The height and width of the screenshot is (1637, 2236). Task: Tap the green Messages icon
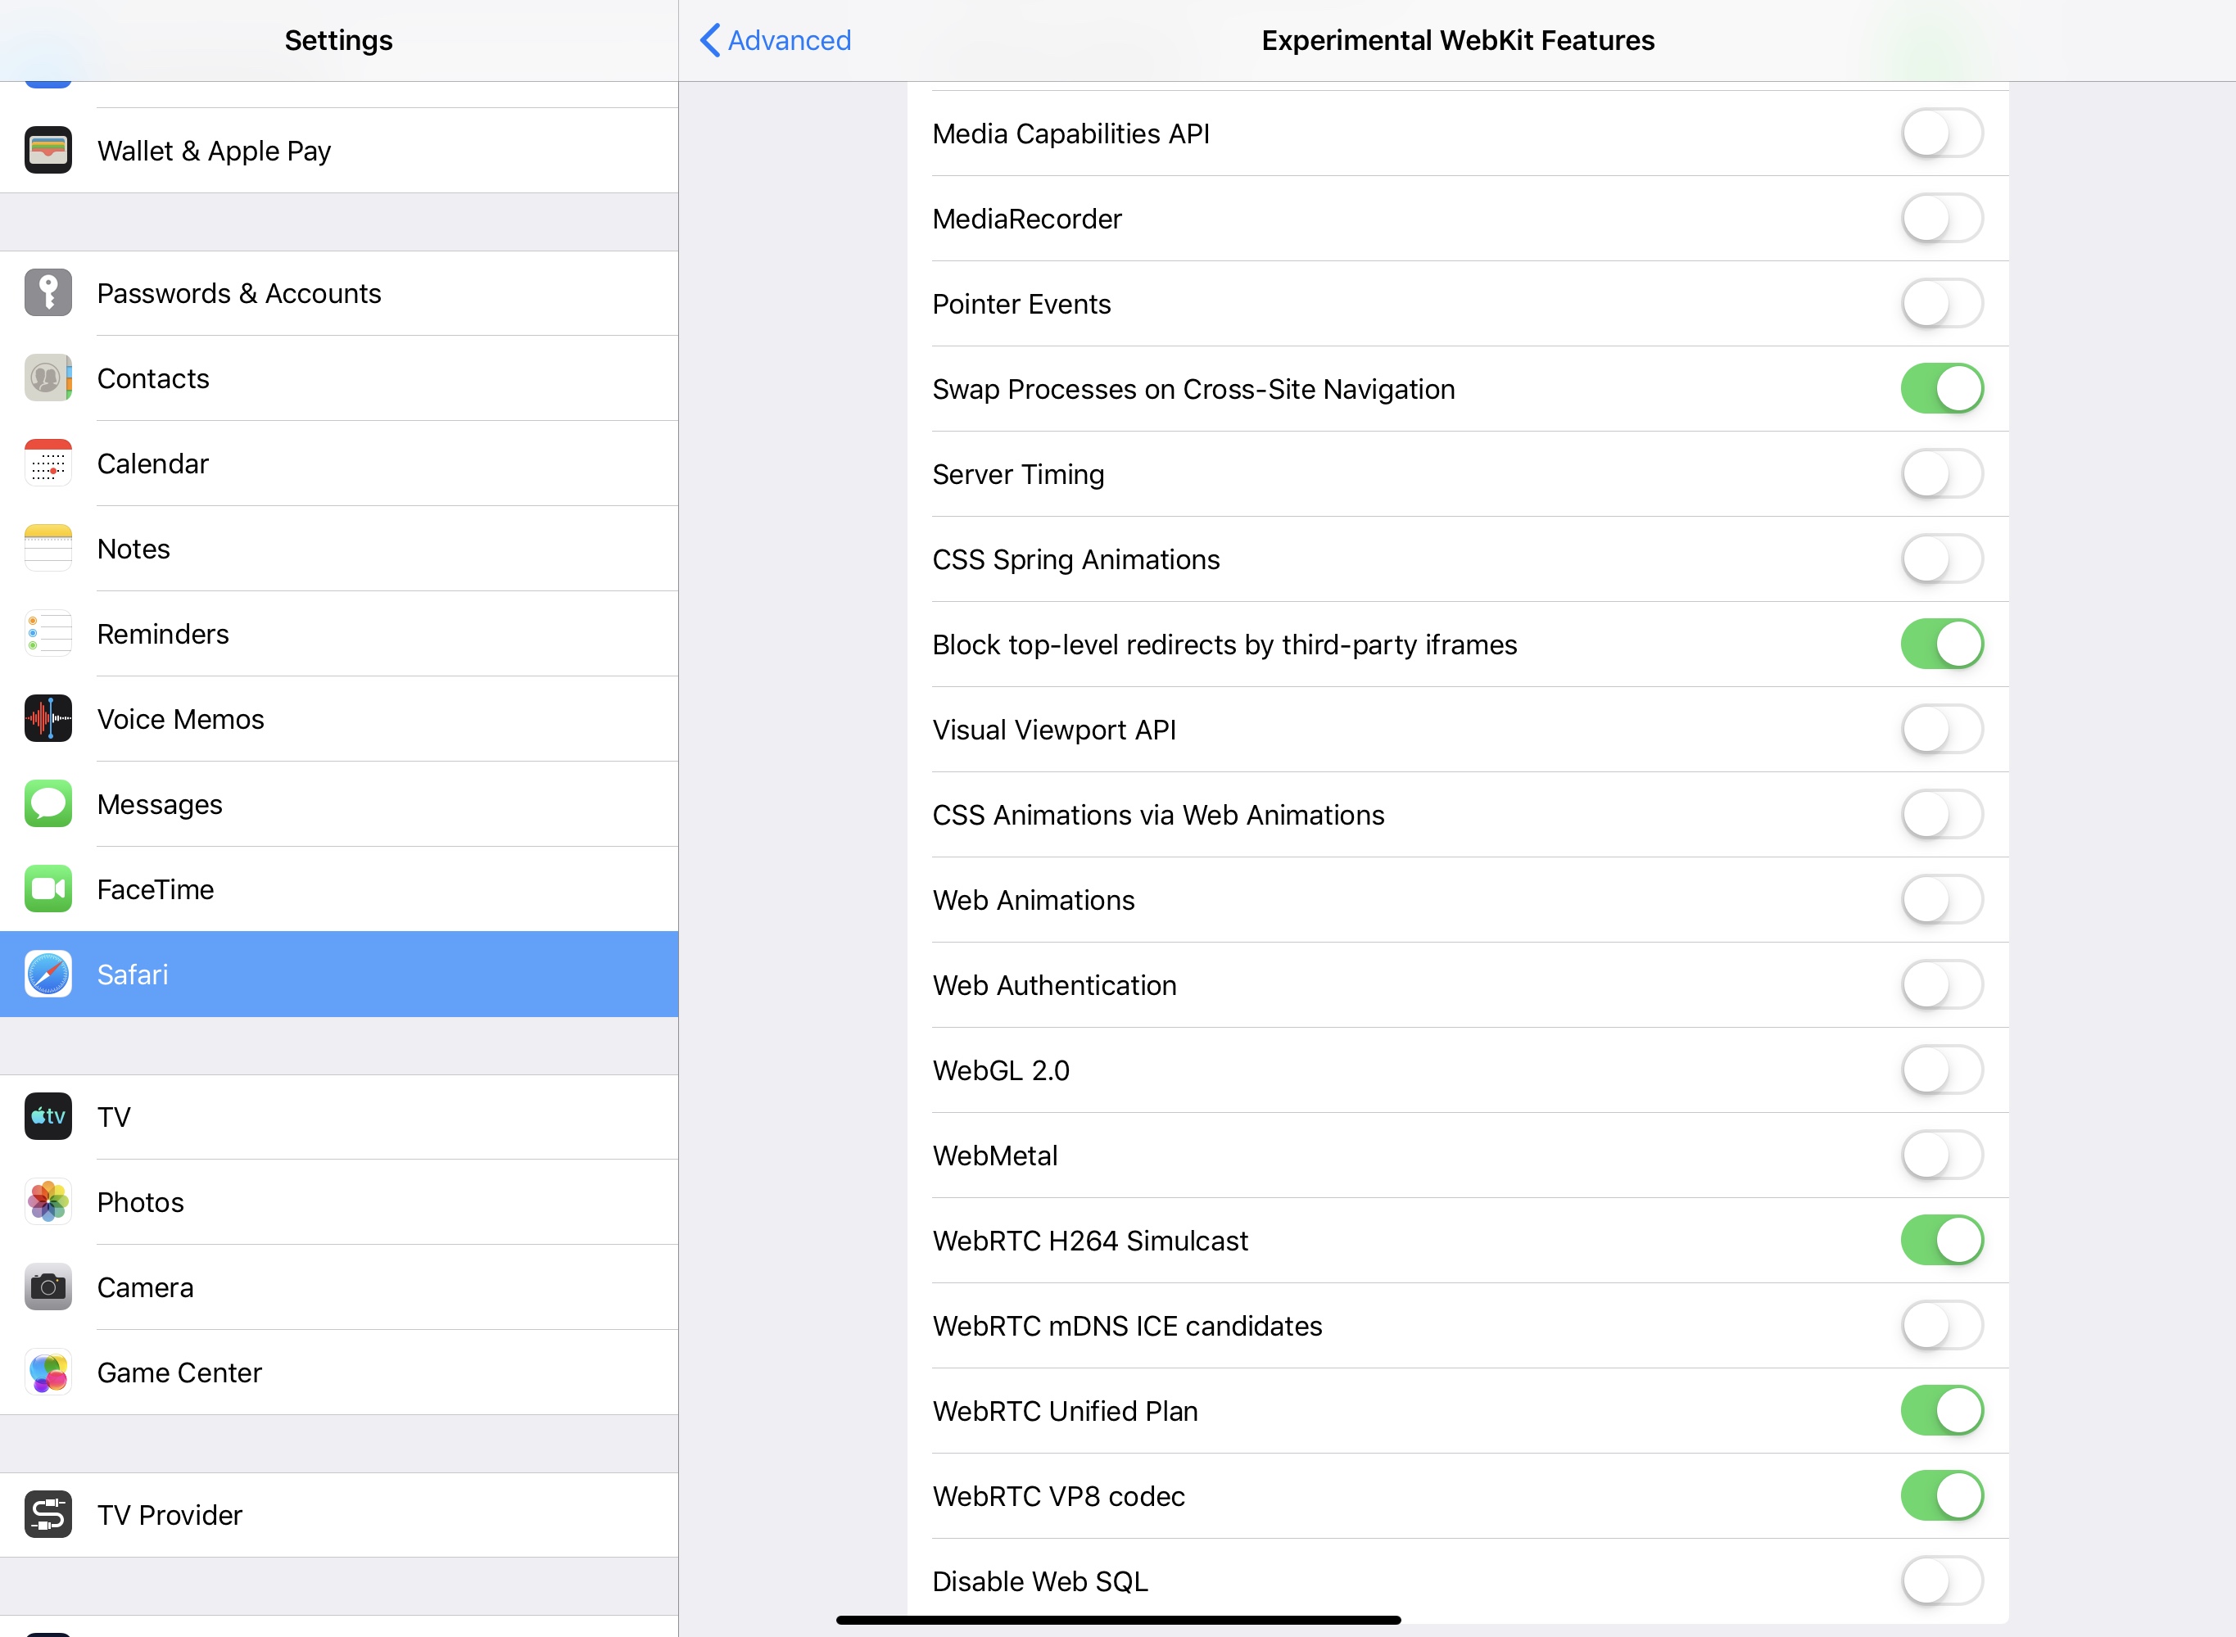(48, 805)
